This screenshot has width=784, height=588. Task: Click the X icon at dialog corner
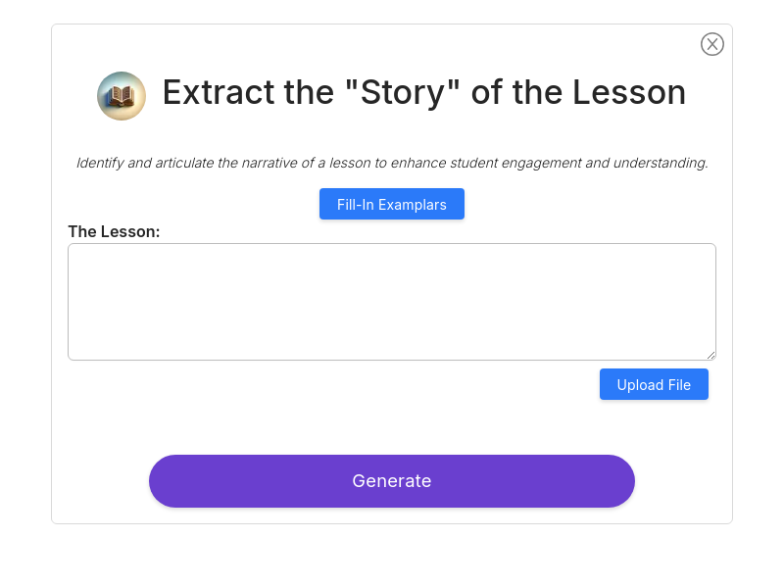[712, 44]
